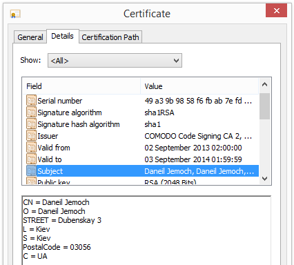Click the Daneil Jemoch subject value cell
Screen dimensions: 294x265
(199, 171)
